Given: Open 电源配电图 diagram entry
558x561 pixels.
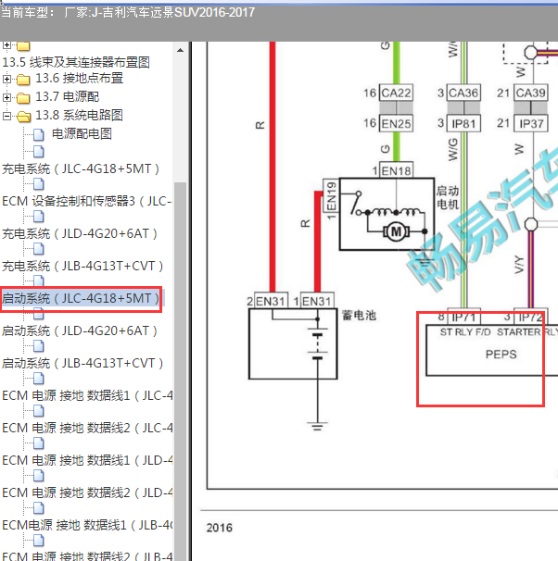Looking at the screenshot, I should (x=82, y=134).
